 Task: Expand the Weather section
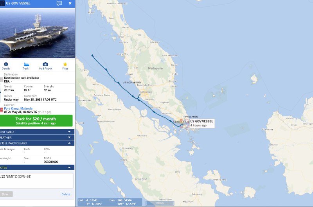click(37, 137)
